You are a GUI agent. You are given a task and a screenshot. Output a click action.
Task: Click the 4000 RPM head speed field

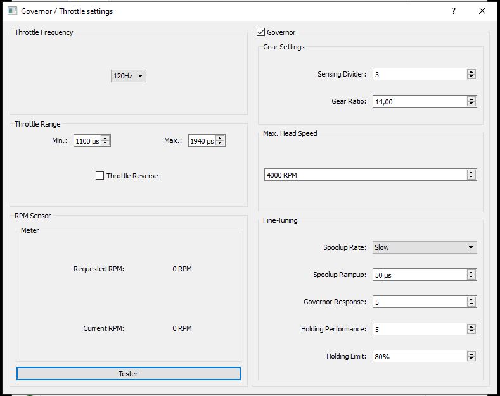pyautogui.click(x=364, y=175)
